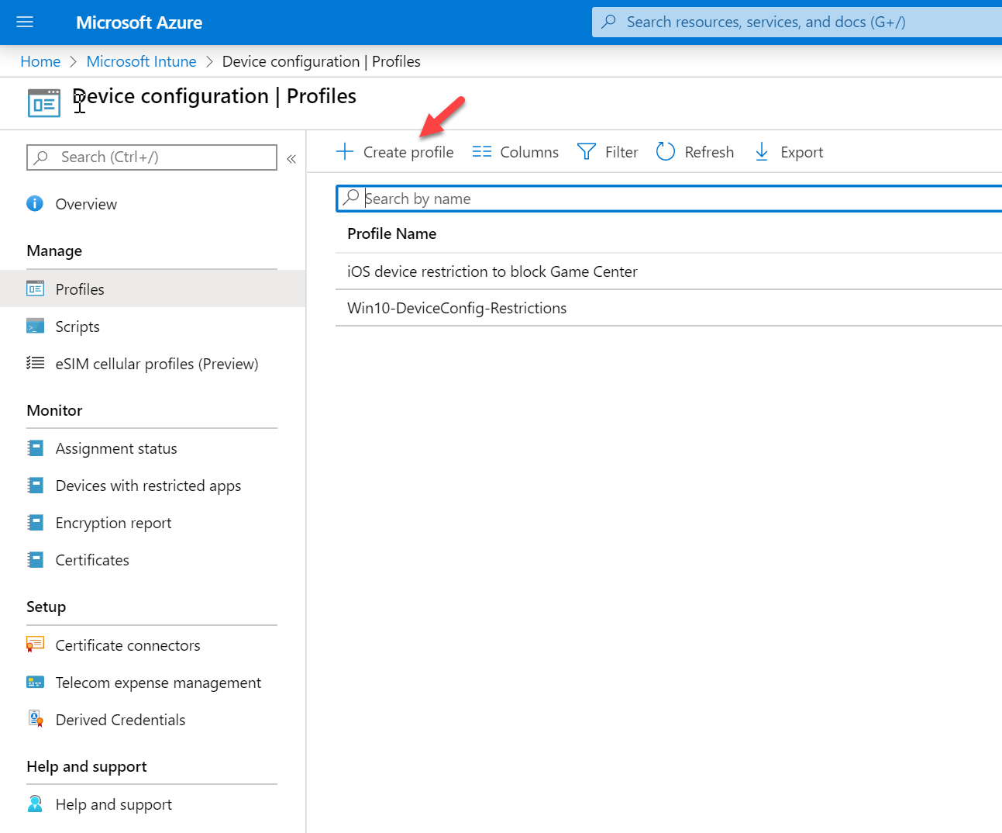
Task: Click the Export download arrow icon
Action: tap(762, 151)
